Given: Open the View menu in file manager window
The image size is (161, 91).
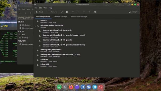Looking at the screenshot, I should (29, 9).
